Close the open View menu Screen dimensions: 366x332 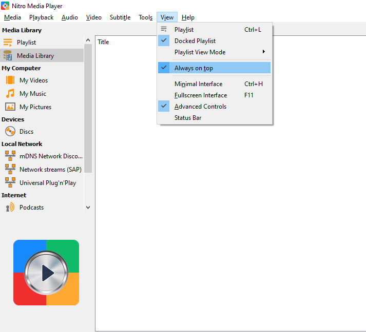(167, 17)
